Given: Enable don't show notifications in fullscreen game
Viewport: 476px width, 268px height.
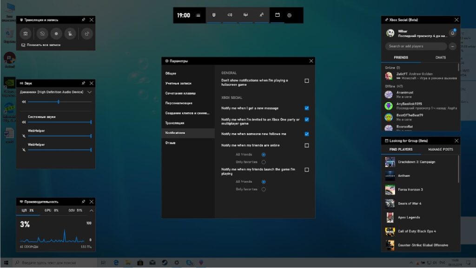Looking at the screenshot, I should click(307, 81).
